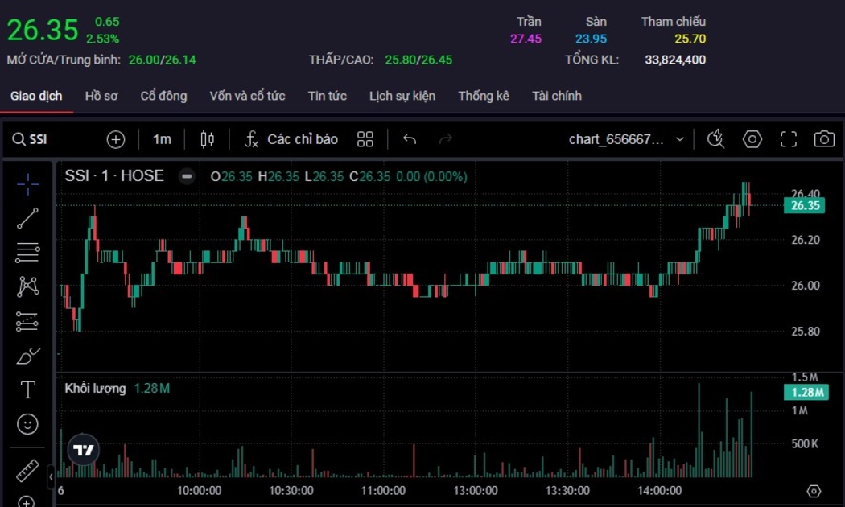Collapse the left drawing toolbar panel

coord(51,476)
